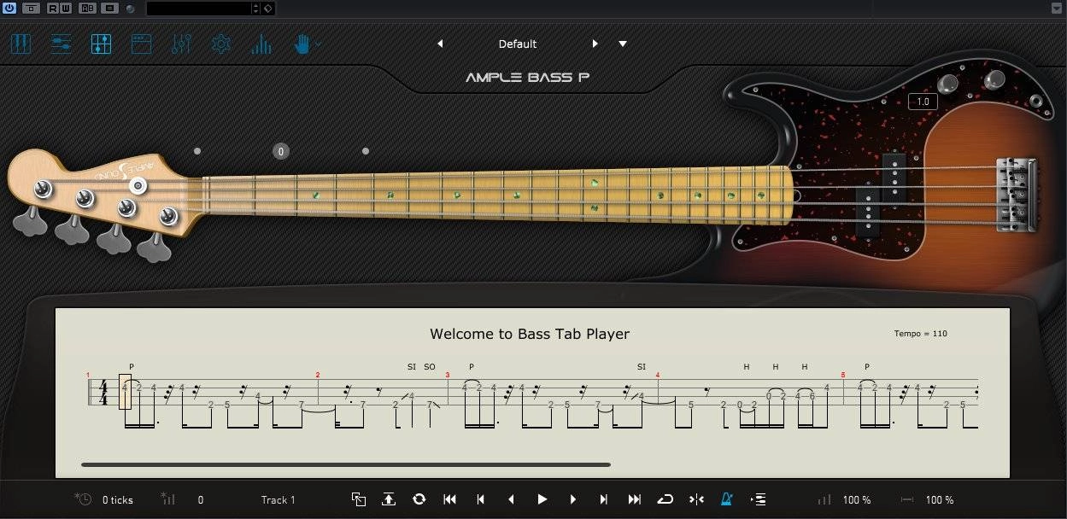Go to next preset with right arrow

point(595,44)
